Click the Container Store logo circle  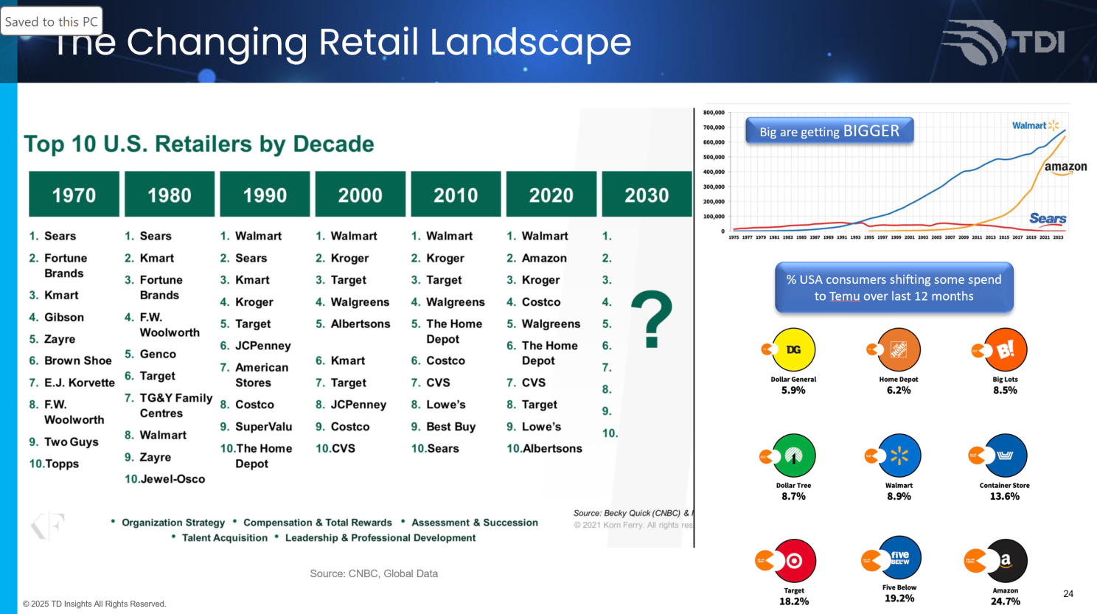[x=1005, y=456]
